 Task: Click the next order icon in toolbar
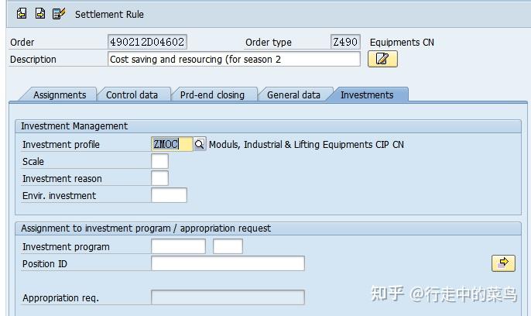(x=40, y=14)
